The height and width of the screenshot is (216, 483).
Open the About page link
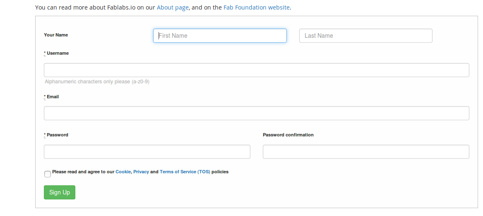[x=173, y=7]
